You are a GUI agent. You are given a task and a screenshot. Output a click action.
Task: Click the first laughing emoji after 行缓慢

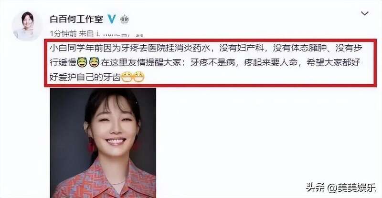pos(82,62)
